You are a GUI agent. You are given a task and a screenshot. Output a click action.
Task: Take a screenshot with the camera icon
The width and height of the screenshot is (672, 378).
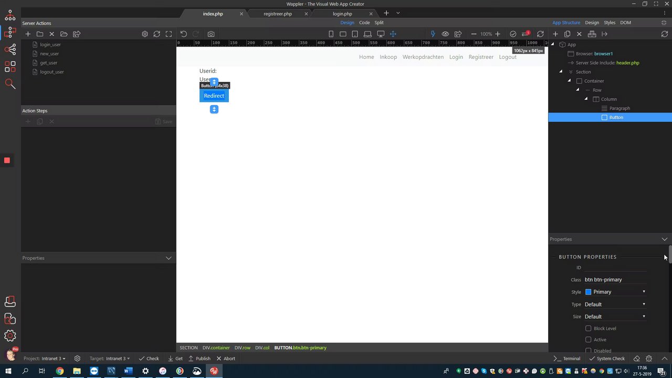coord(211,34)
